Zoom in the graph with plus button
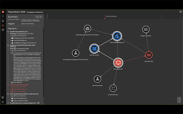183x114 pixels. [x=179, y=99]
